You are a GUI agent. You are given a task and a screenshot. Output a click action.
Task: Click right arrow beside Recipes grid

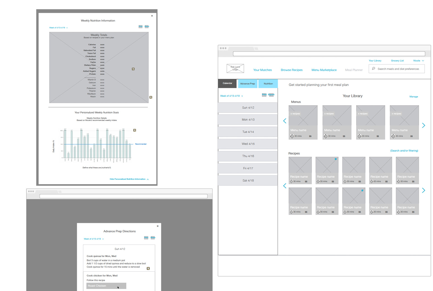click(424, 190)
